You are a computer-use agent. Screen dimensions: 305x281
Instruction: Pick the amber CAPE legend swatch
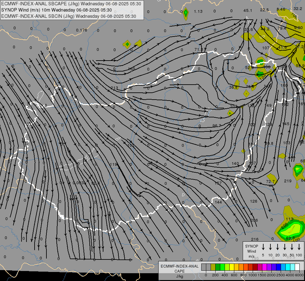coord(236,267)
